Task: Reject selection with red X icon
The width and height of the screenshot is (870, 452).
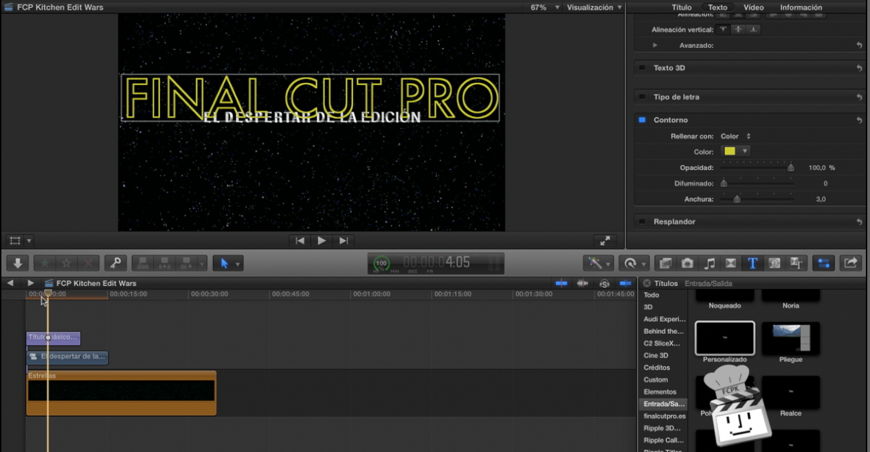Action: (88, 263)
